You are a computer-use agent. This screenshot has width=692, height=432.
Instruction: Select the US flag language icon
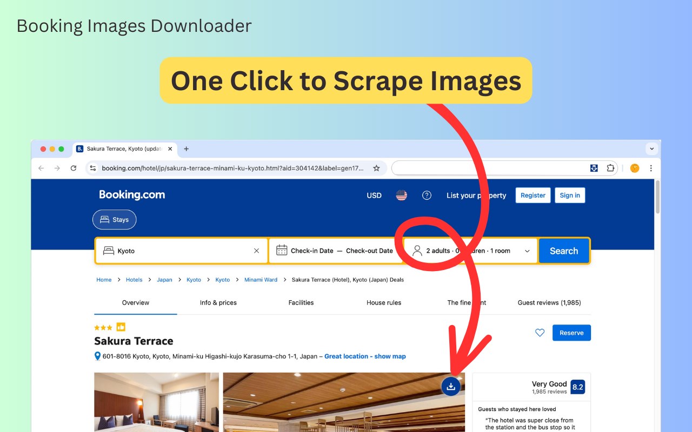pyautogui.click(x=401, y=195)
